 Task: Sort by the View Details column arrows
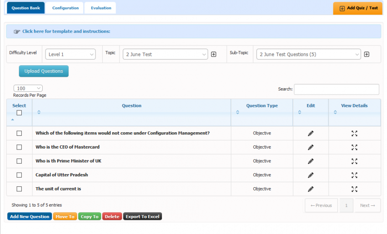335,112
